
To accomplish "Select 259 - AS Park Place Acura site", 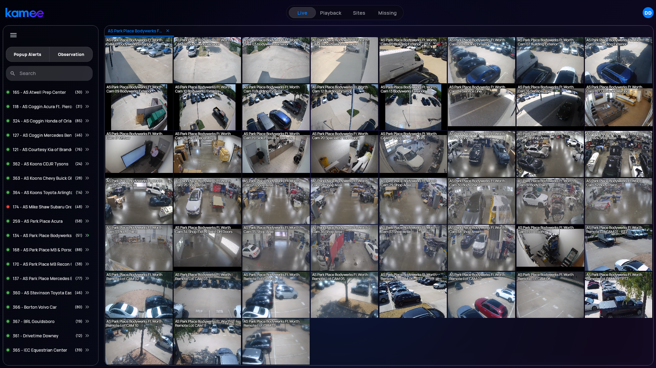I will click(38, 221).
